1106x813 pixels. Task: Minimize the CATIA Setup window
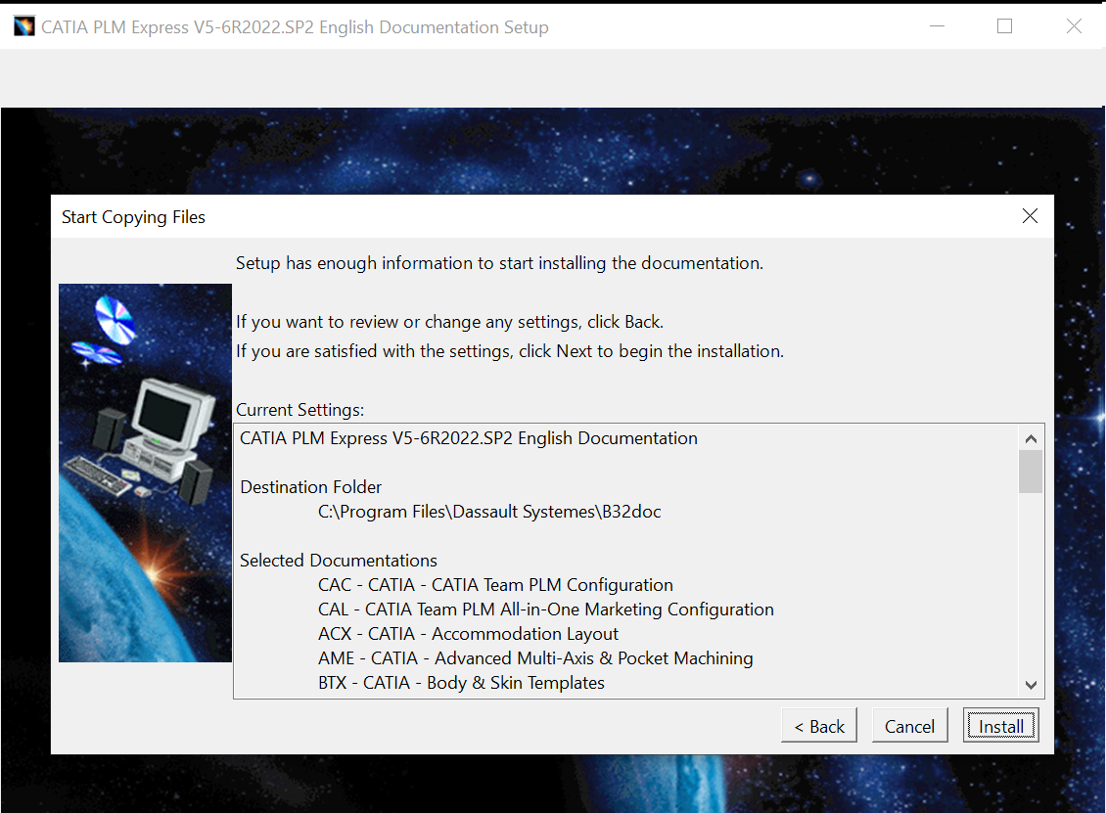(937, 26)
